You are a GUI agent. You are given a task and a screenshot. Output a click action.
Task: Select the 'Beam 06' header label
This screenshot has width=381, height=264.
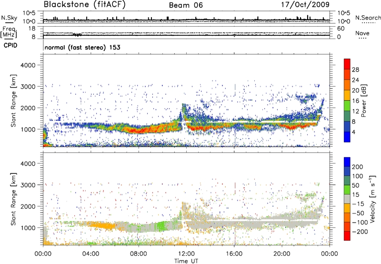186,5
